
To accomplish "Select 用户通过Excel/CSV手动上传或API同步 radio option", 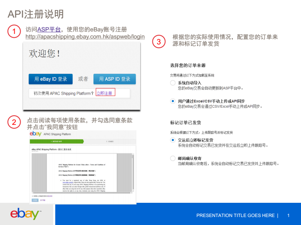I will pyautogui.click(x=173, y=101).
